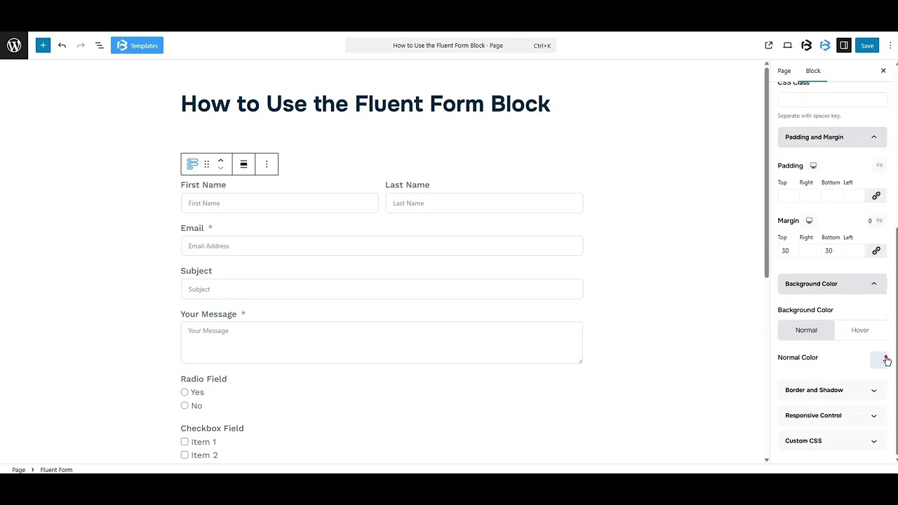
Task: Open the Document Overview list view icon
Action: click(x=99, y=45)
